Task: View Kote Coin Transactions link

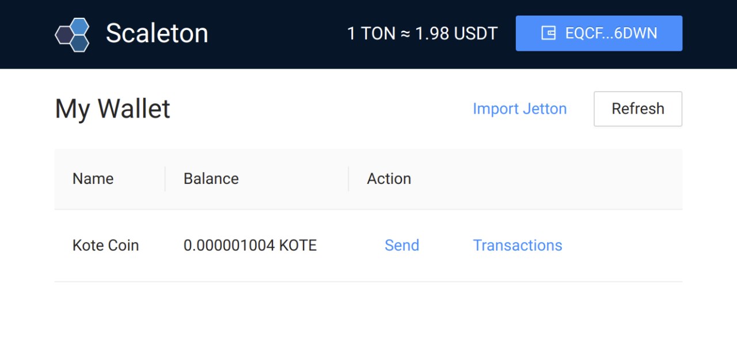Action: [x=518, y=245]
